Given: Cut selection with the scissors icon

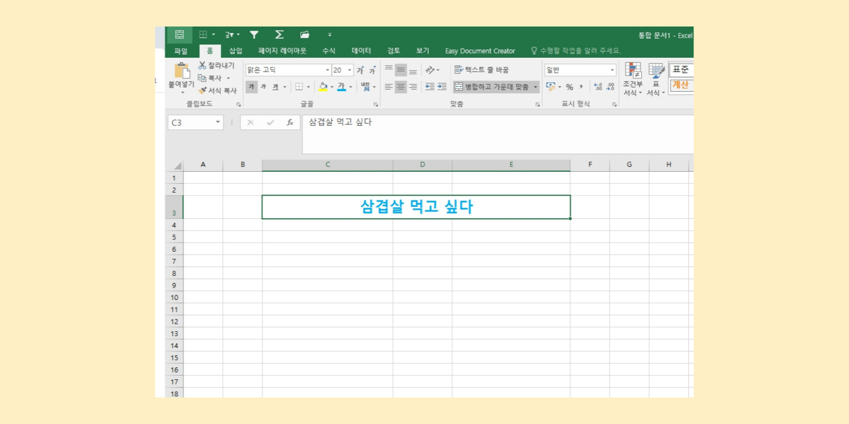Looking at the screenshot, I should click(x=202, y=65).
